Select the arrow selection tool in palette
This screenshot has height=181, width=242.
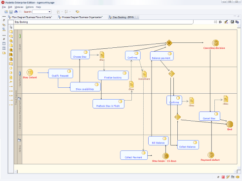[11, 27]
